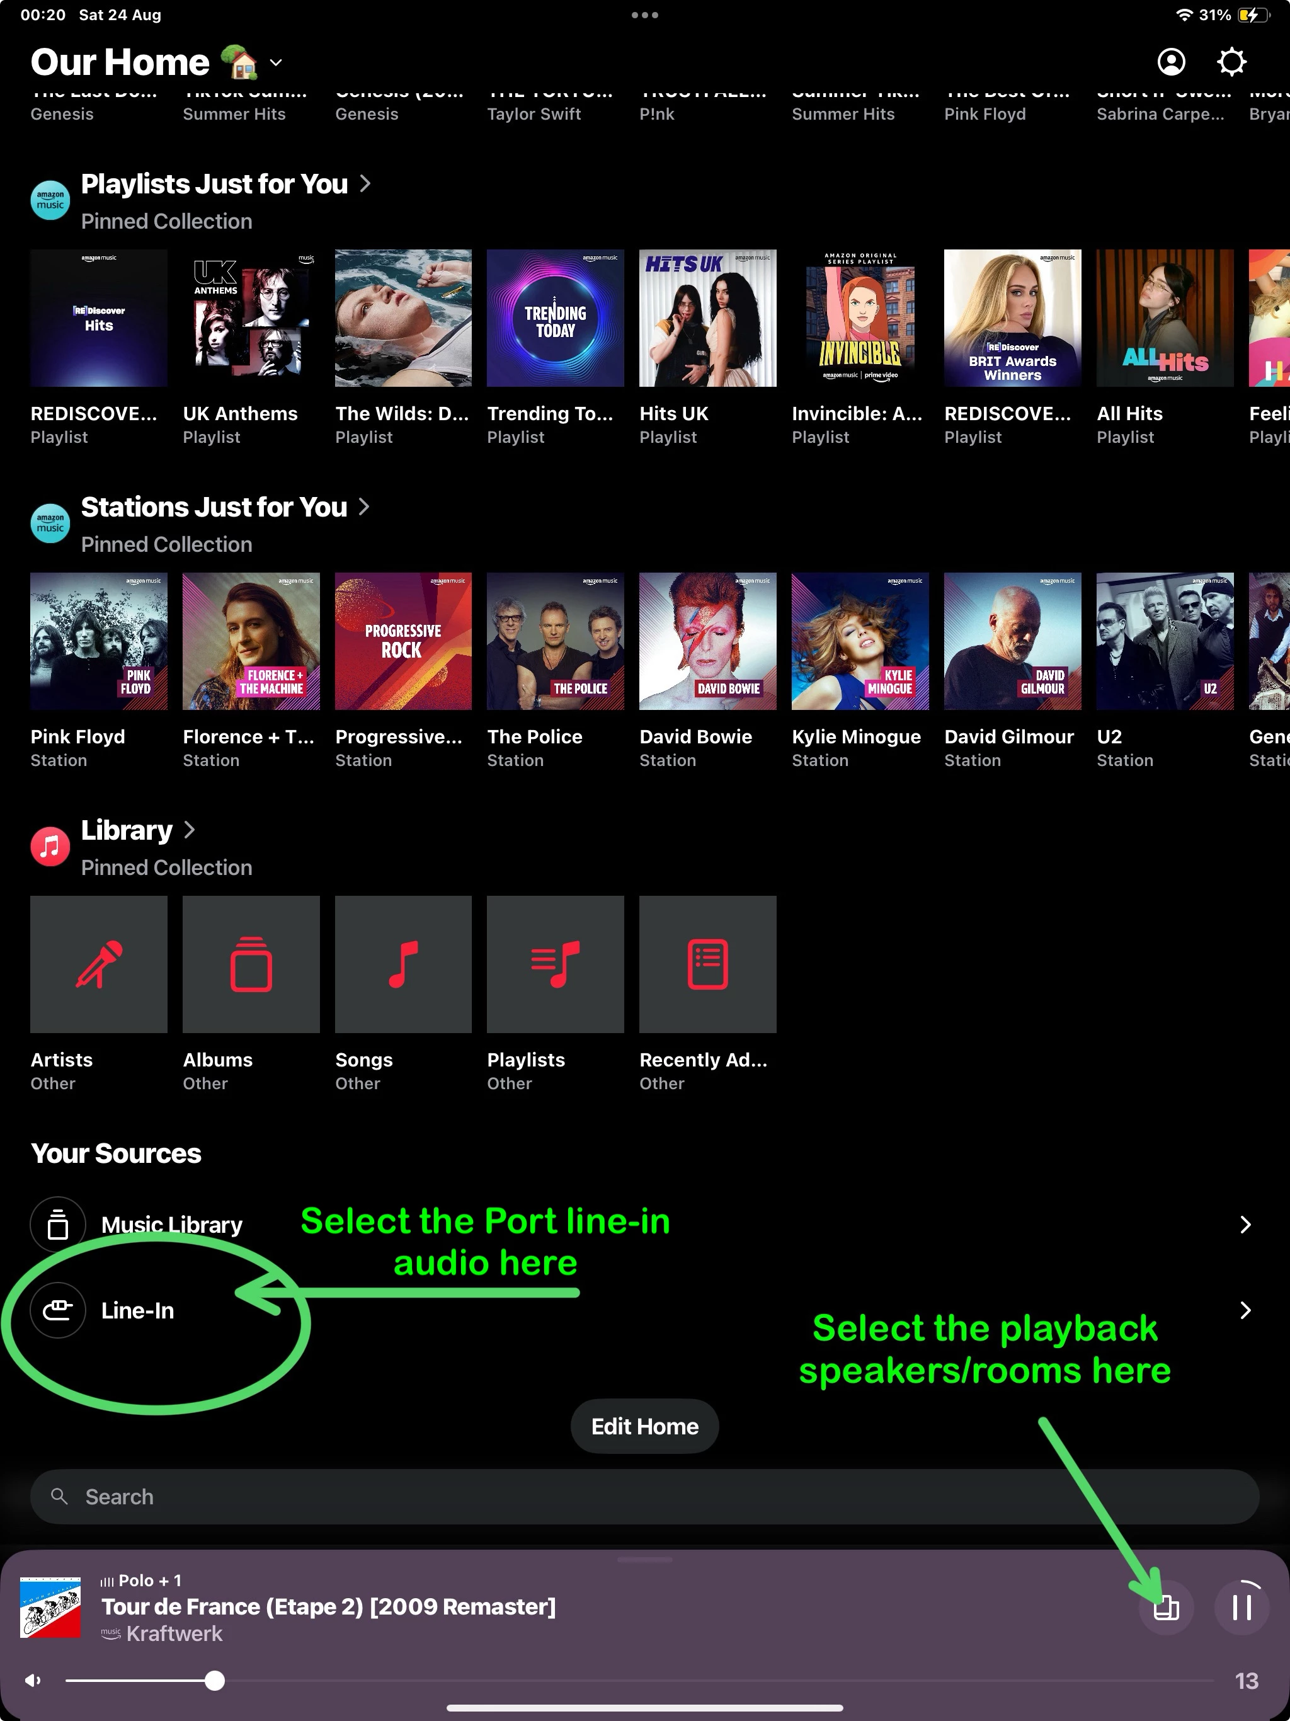Tap the volume mute speaker icon
Screen dimensions: 1290x1721
click(33, 1681)
